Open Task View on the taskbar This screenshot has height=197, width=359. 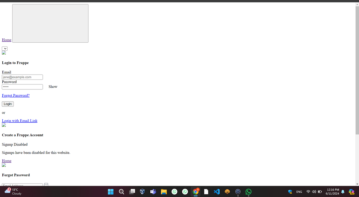pos(132,192)
